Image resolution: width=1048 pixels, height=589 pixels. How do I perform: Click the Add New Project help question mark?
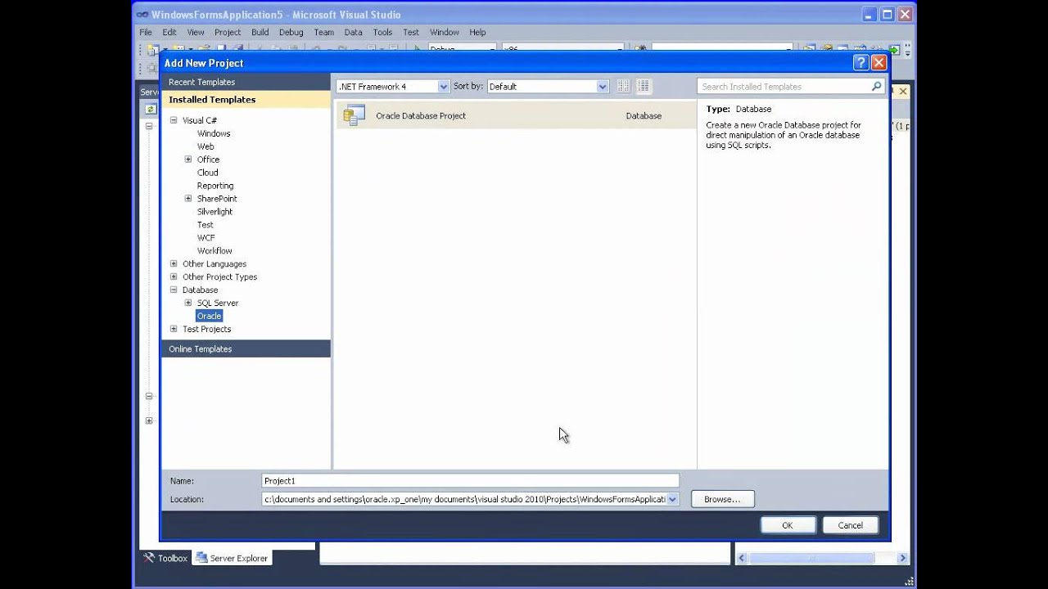coord(861,62)
